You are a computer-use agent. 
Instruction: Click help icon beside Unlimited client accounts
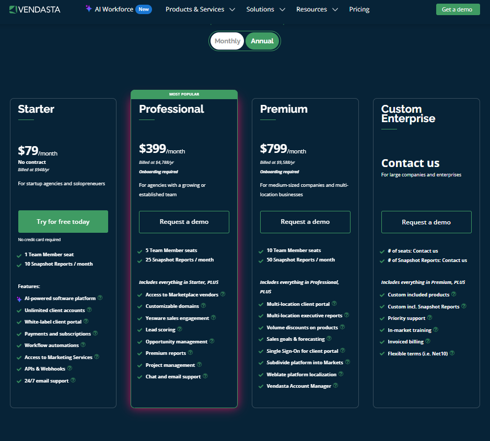click(x=89, y=310)
